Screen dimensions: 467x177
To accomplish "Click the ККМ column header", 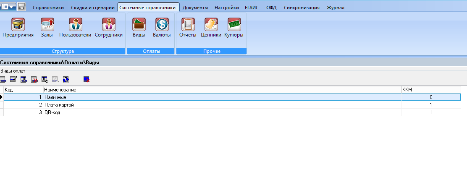I will [431, 89].
